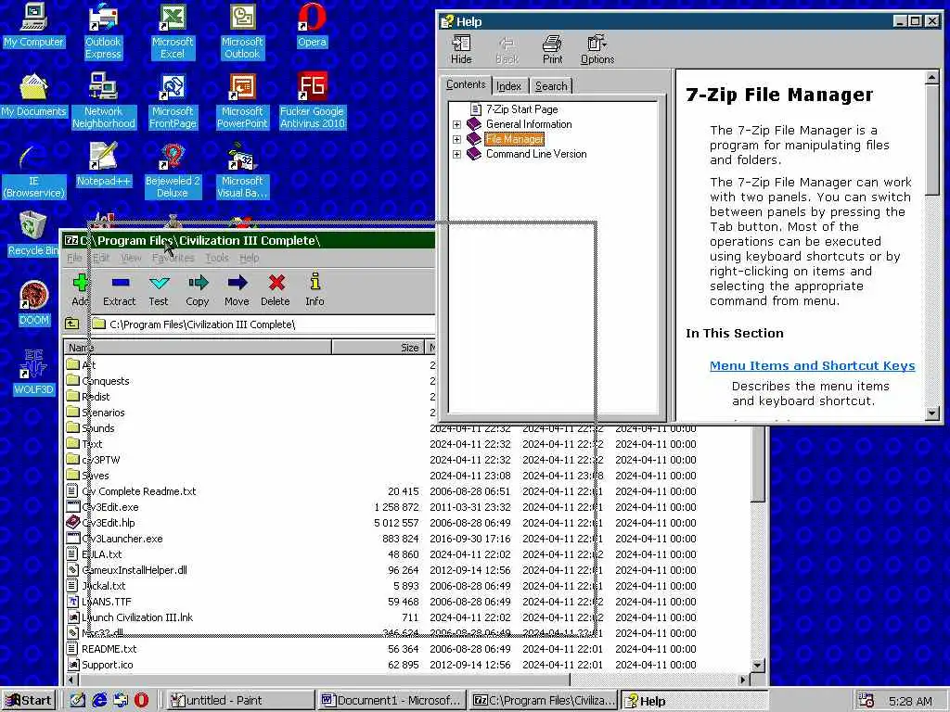Select the My Documents desktop icon
Viewport: 950px width, 712px height.
click(x=33, y=95)
